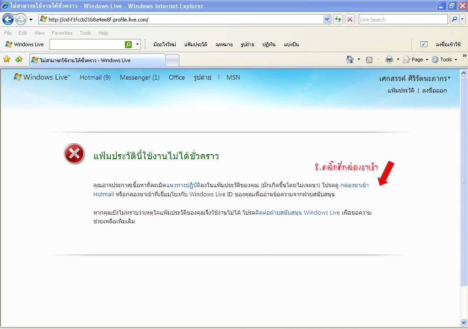This screenshot has width=468, height=329.
Task: Click the Windows Live page header logo
Action: point(42,77)
